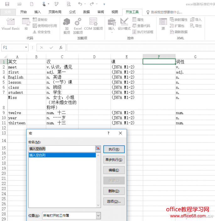This screenshot has height=221, width=215.
Task: Click 录制宏 to record a macro
Action: [x=40, y=19]
